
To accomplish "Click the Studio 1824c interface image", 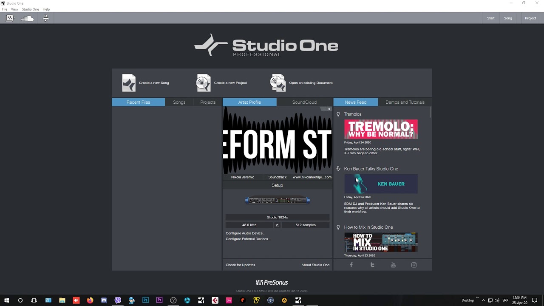I will (278, 200).
